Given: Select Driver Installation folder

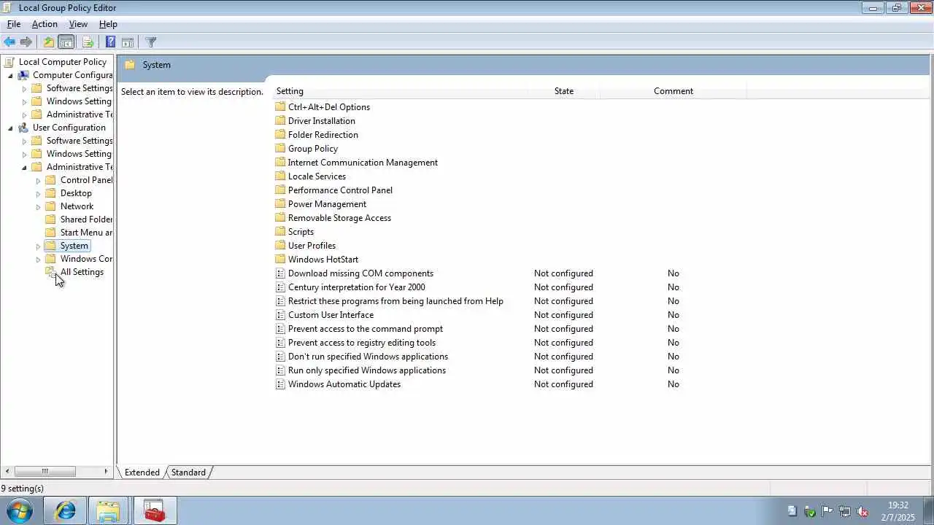Looking at the screenshot, I should click(315, 121).
